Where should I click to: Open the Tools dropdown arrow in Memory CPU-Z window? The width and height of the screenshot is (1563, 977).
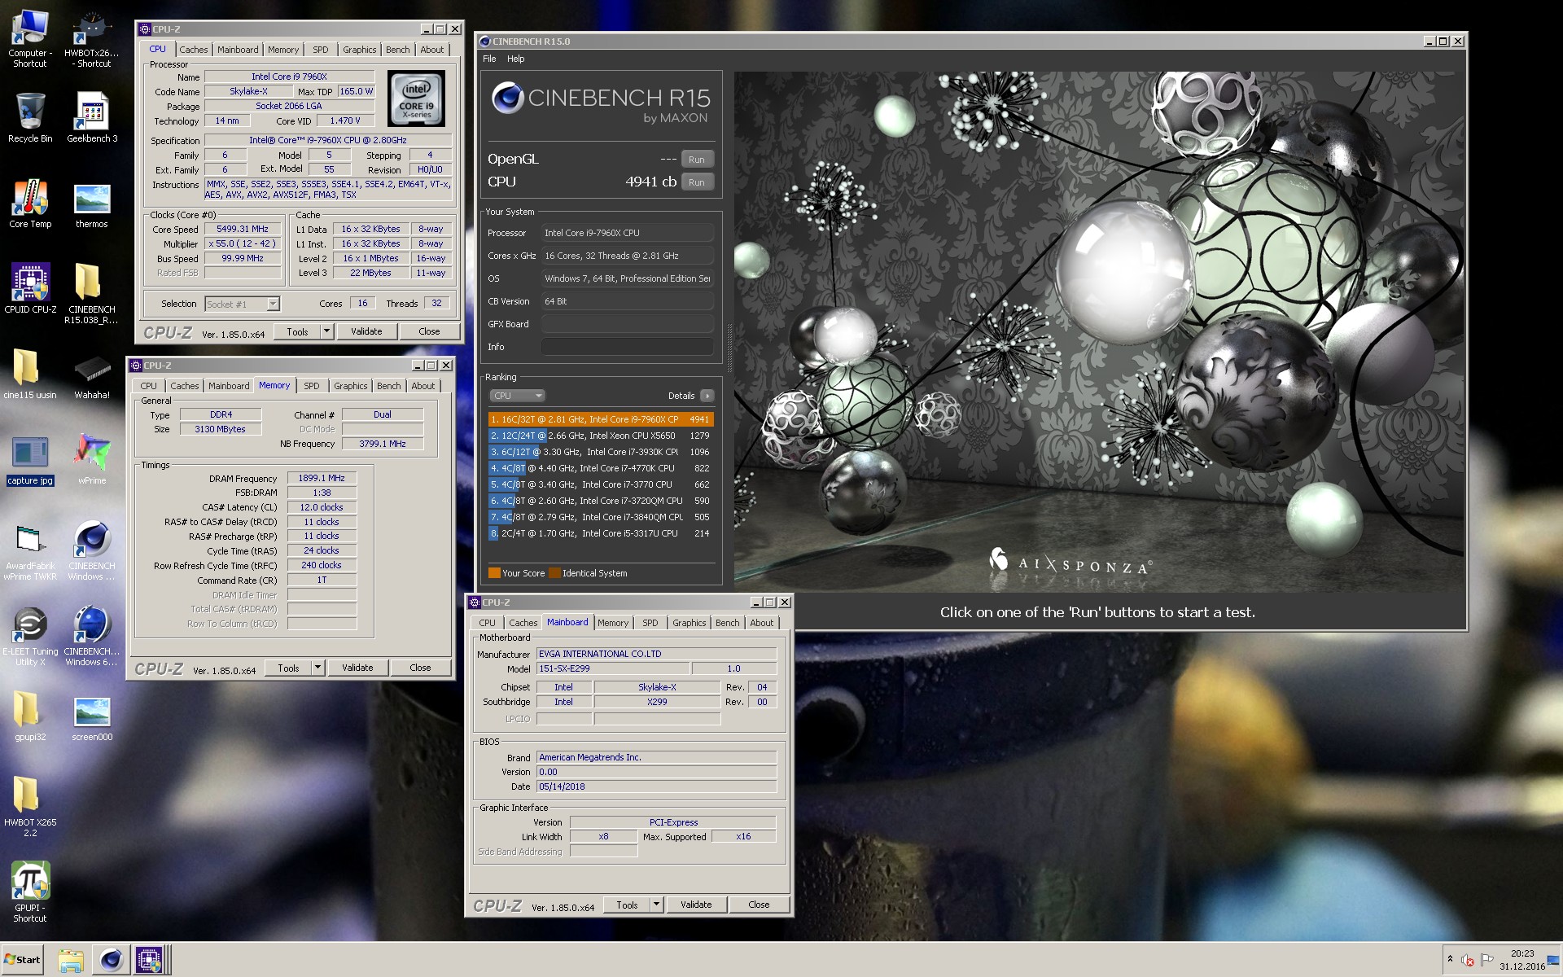pyautogui.click(x=317, y=668)
